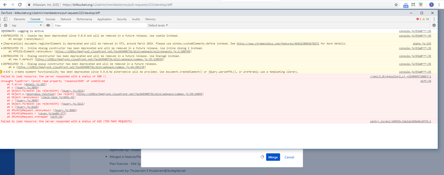
Task: Reload the Bitbucket page
Action: pyautogui.click(x=20, y=5)
